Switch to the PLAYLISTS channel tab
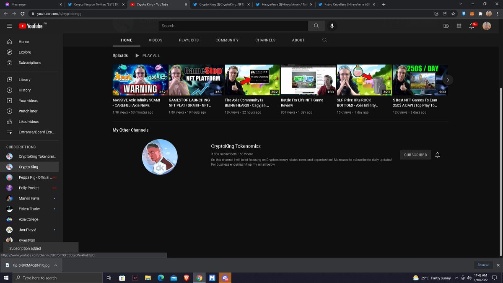Viewport: 503px width, 283px height. [x=189, y=40]
